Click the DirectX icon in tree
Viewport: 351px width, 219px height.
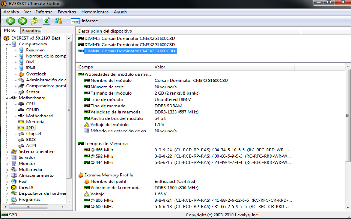coord(14,187)
